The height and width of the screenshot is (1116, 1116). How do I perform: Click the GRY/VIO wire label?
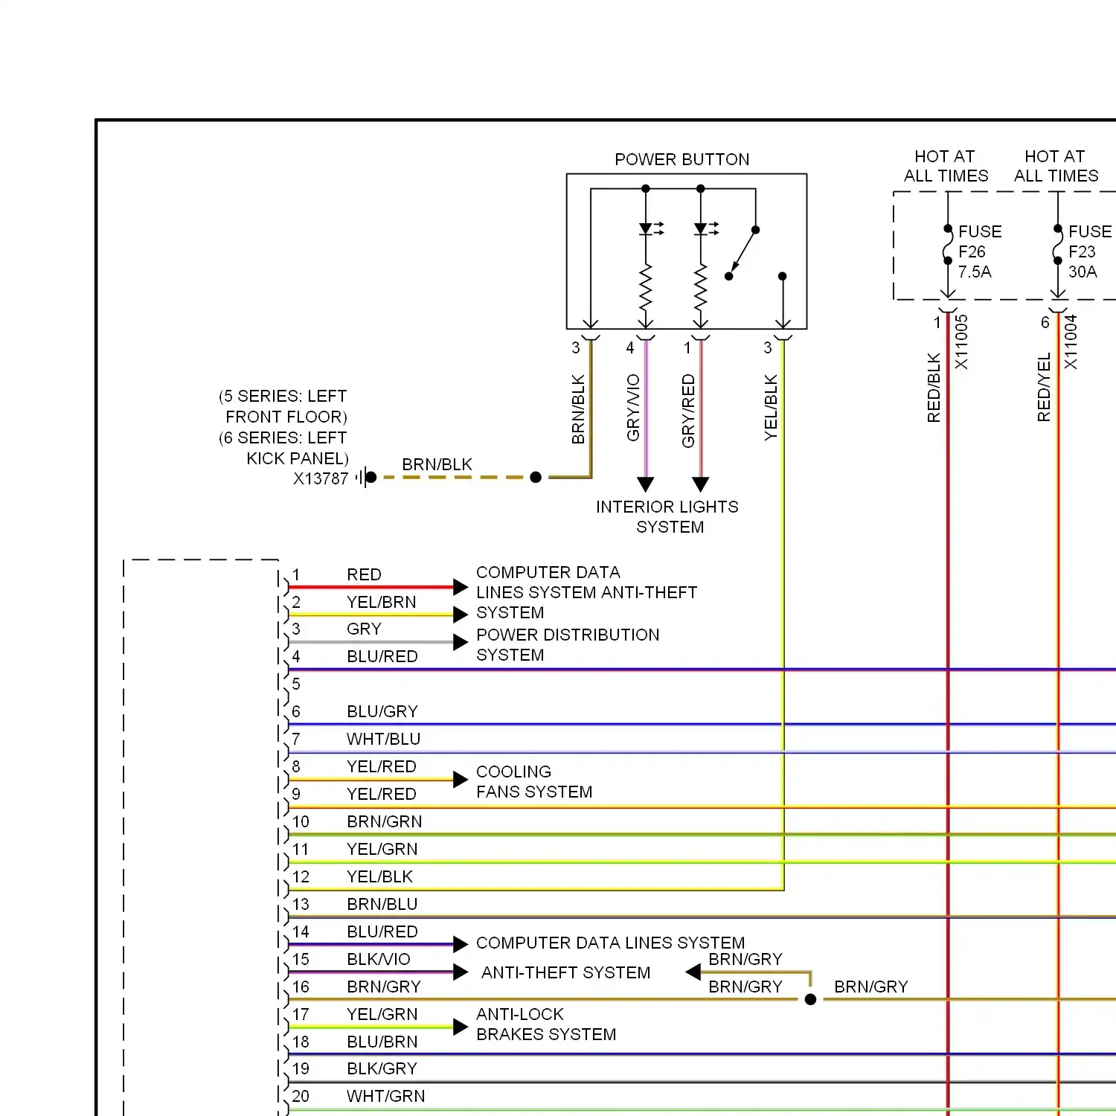[633, 408]
